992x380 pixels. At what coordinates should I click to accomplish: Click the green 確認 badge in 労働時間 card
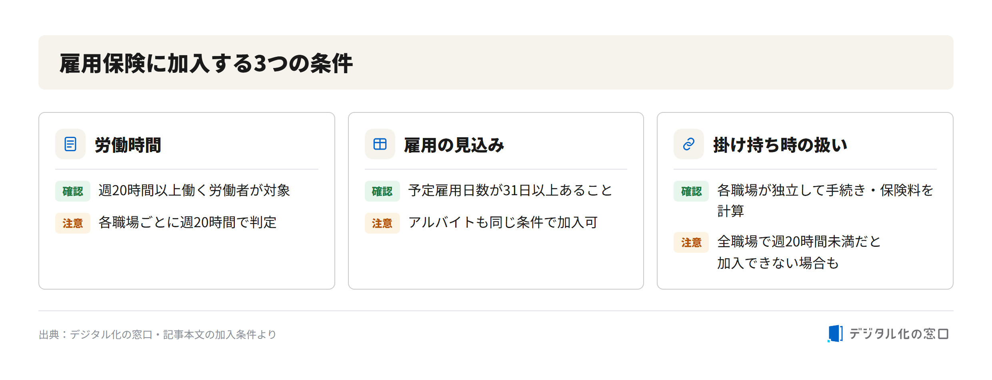click(73, 191)
